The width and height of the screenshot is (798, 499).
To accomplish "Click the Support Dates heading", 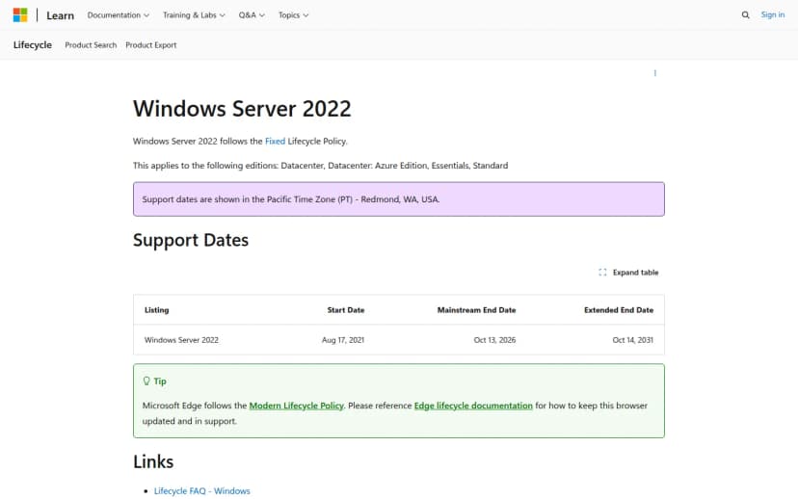I will [191, 240].
